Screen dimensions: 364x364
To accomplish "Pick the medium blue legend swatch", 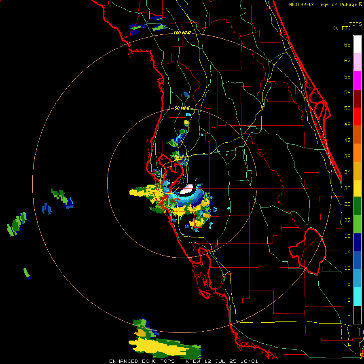I will (357, 260).
